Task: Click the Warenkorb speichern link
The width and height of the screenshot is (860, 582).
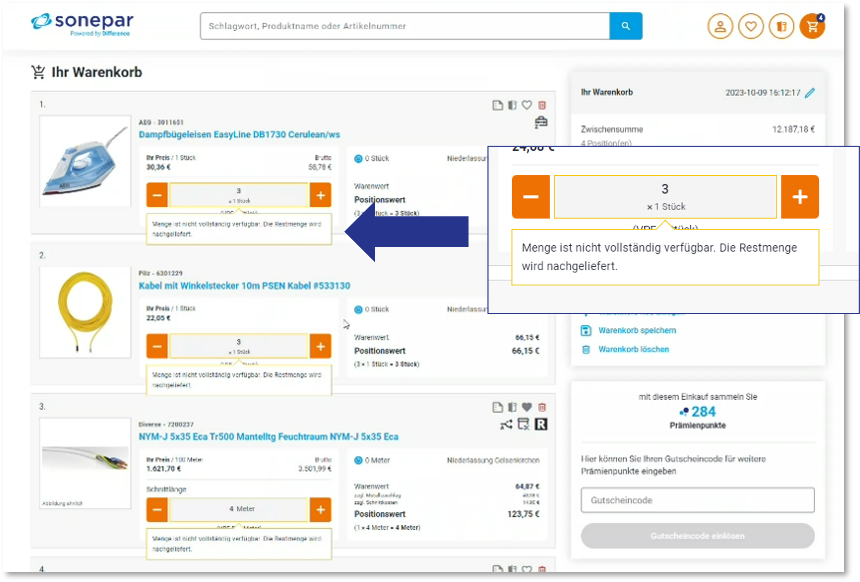Action: (637, 331)
